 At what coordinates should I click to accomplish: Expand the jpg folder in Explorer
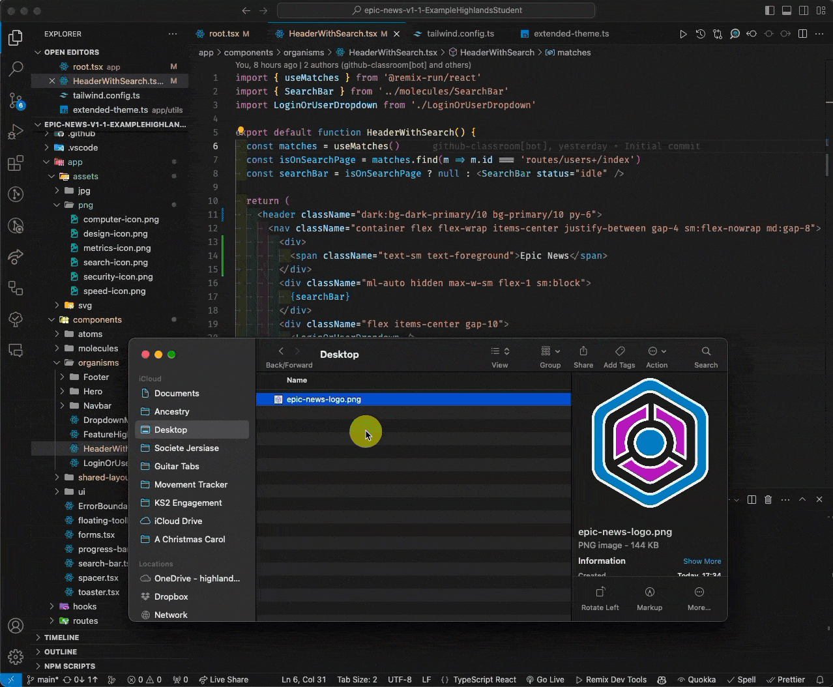click(x=84, y=190)
